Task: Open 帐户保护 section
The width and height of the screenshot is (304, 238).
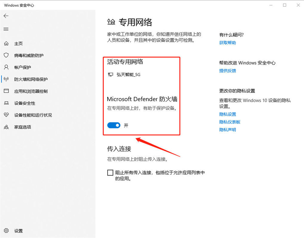Action: click(22, 67)
